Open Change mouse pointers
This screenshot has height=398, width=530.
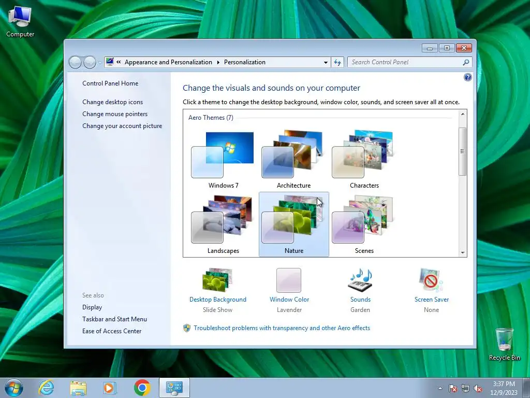point(115,113)
